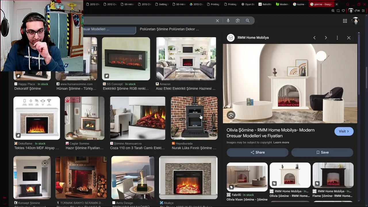This screenshot has height=207, width=368.
Task: Open Fabrilli Olivia Vizon related thumbnail
Action: [247, 177]
